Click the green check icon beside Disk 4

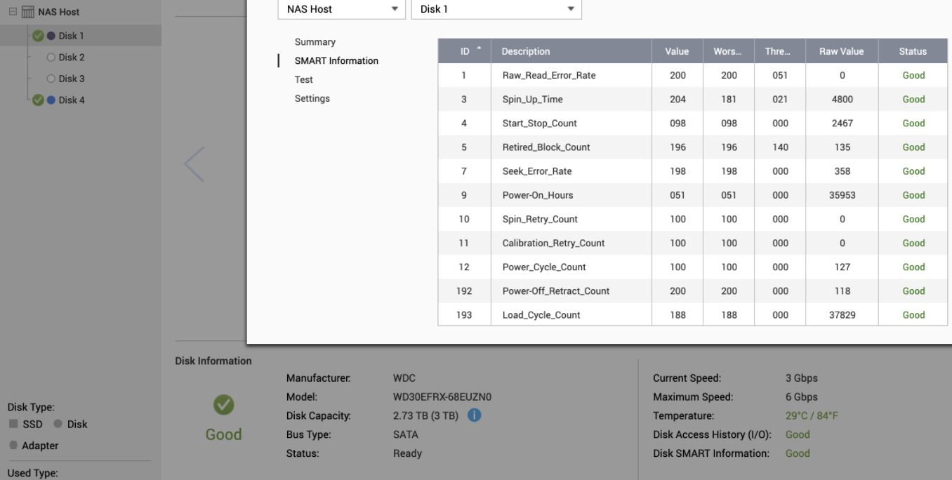[38, 100]
